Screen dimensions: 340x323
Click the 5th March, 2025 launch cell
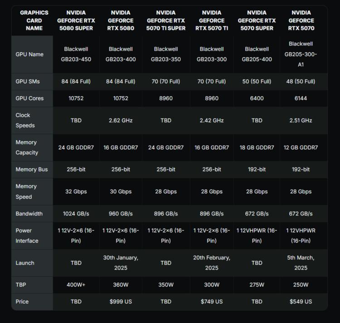coord(301,263)
